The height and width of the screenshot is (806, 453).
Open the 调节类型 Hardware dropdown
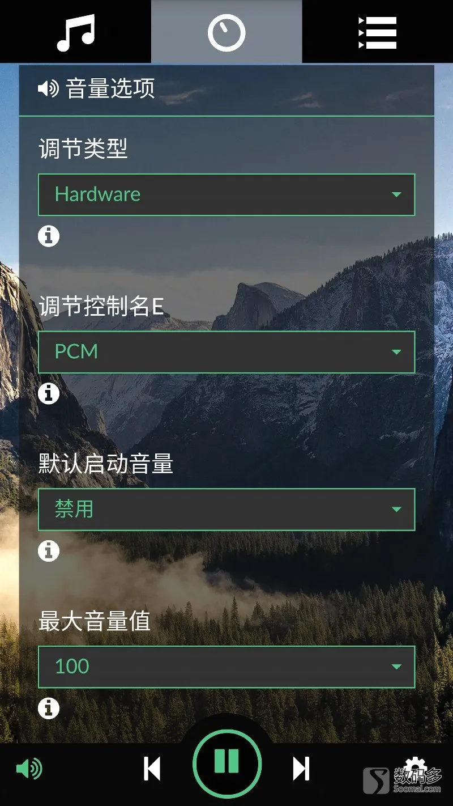tap(226, 194)
